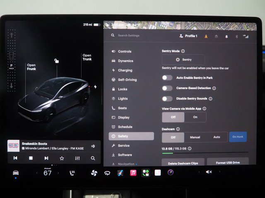Open seat heater control in bottom bar
The height and width of the screenshot is (198, 265).
(72, 173)
